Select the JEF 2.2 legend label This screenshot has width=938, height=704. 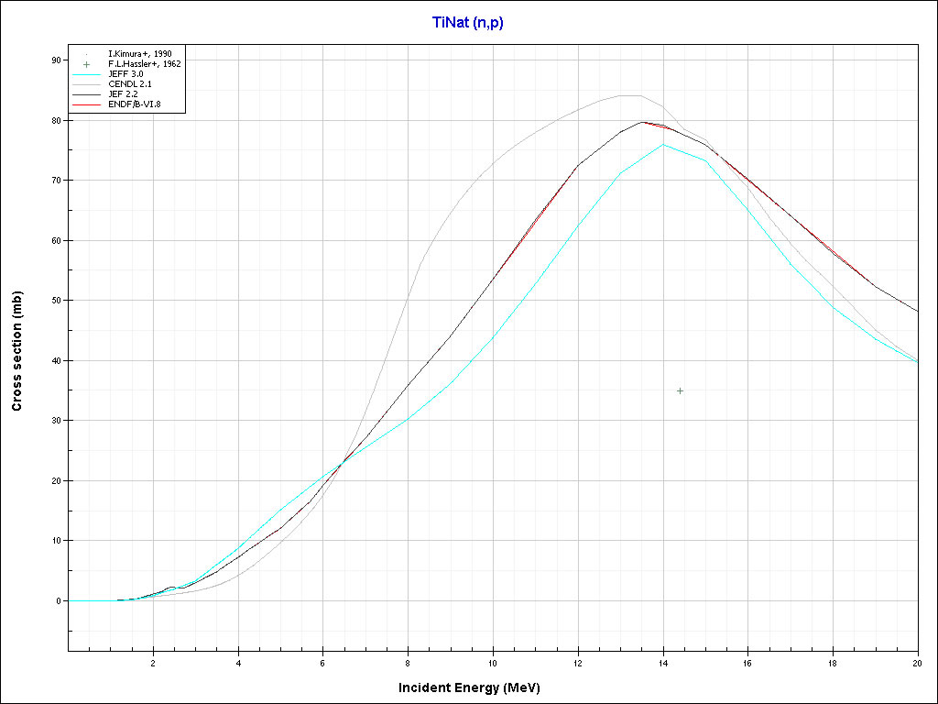pos(123,95)
